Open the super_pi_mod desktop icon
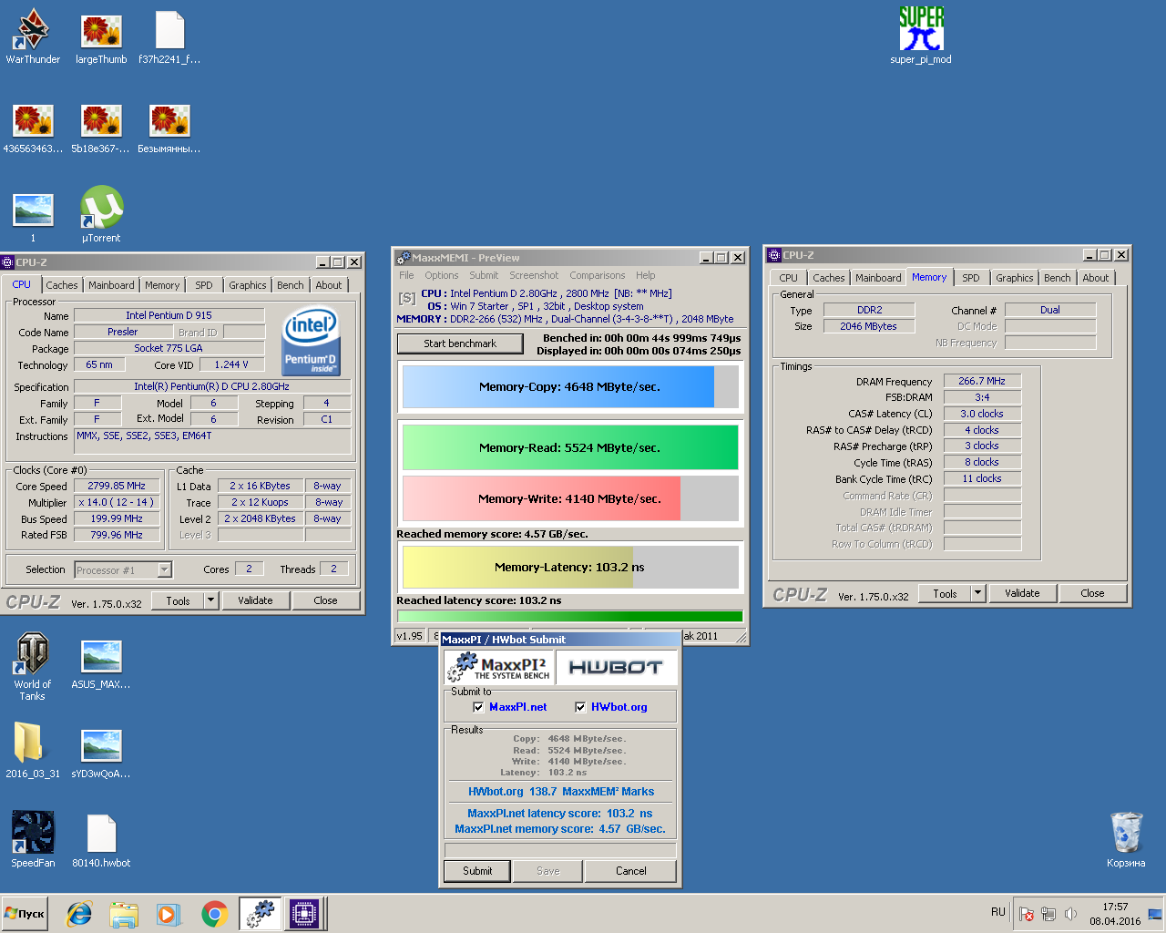 tap(921, 36)
